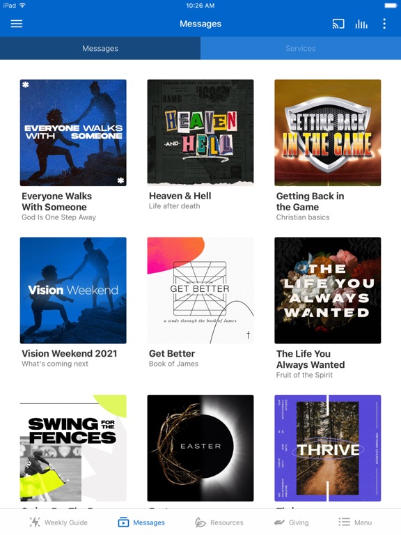The width and height of the screenshot is (401, 535).
Task: Tap the Get Better title link
Action: [172, 353]
